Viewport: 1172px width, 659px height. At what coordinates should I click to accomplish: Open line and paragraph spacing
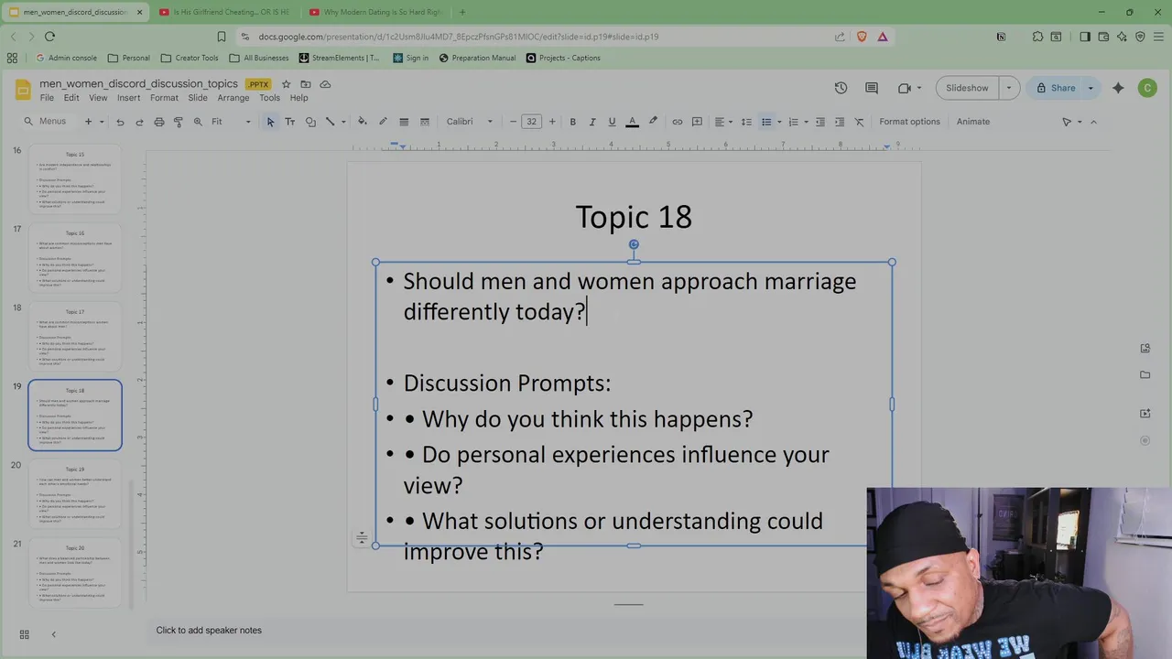click(746, 122)
